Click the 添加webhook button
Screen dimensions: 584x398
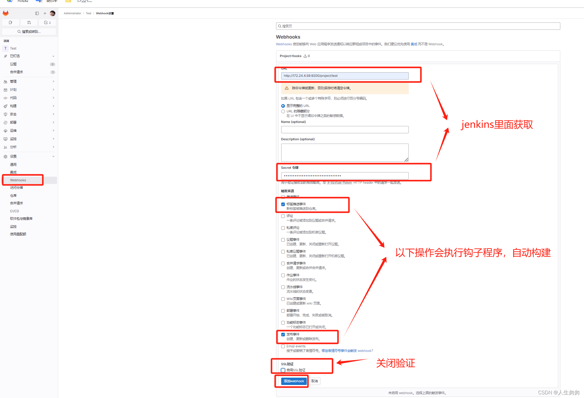294,381
